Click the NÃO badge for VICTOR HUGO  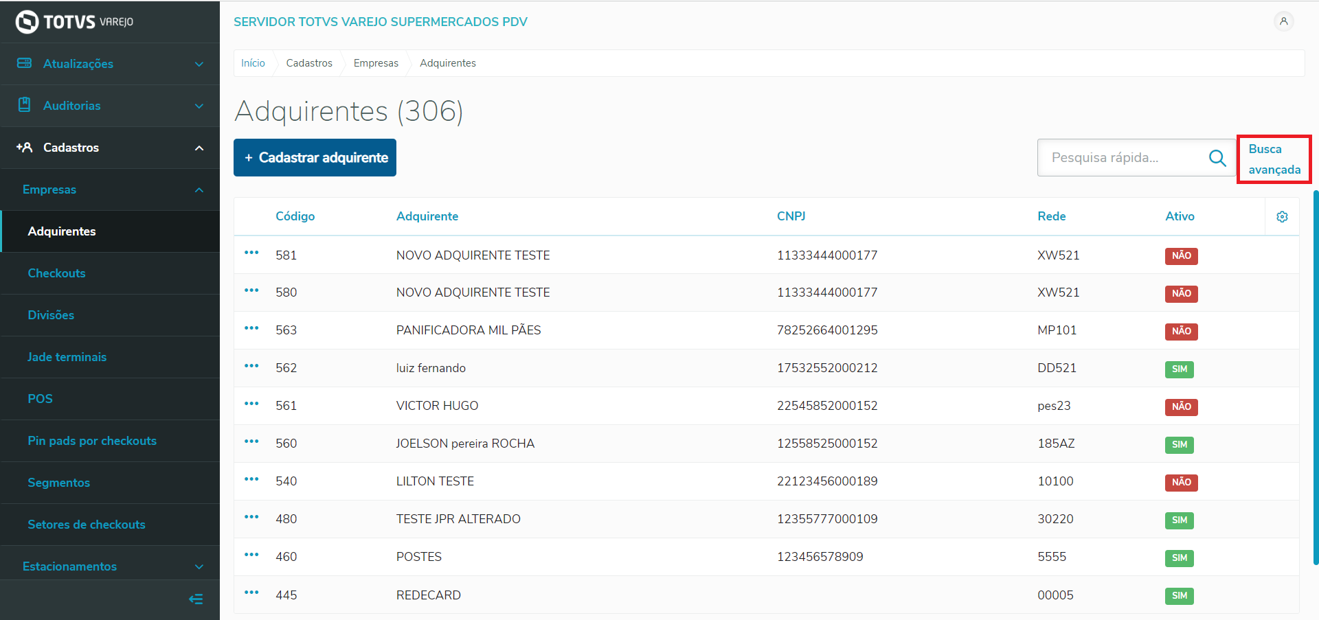(x=1182, y=407)
